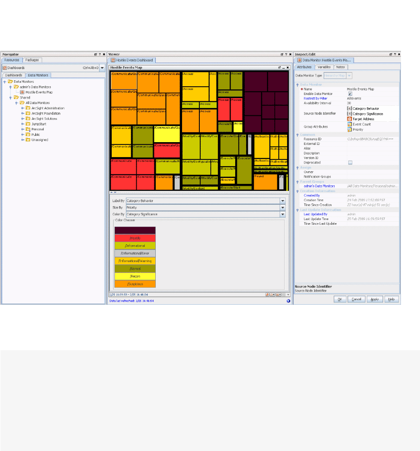Click the Public folder icon
The height and width of the screenshot is (451, 420).
click(x=28, y=134)
